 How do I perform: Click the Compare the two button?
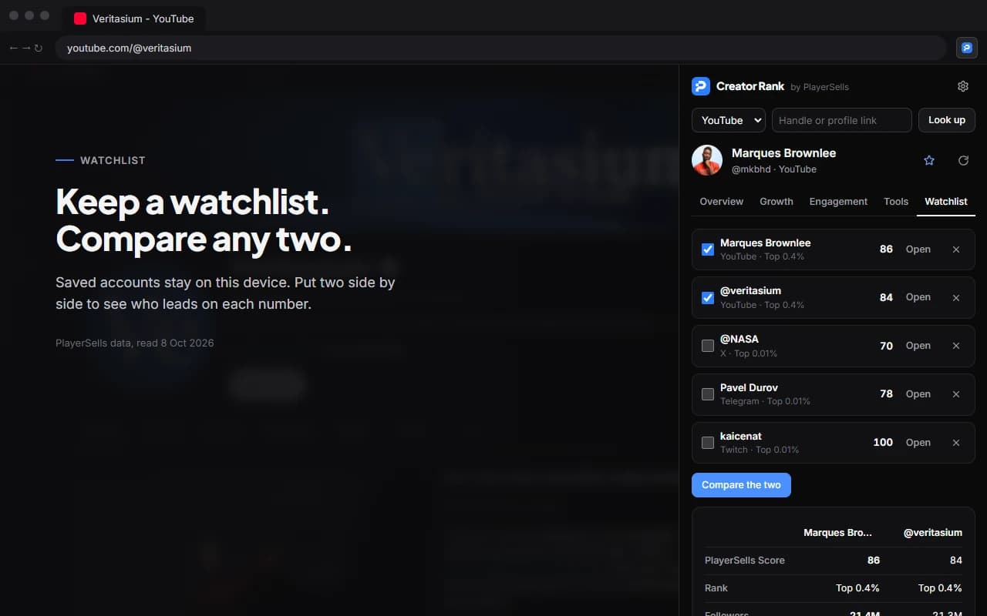(x=741, y=485)
